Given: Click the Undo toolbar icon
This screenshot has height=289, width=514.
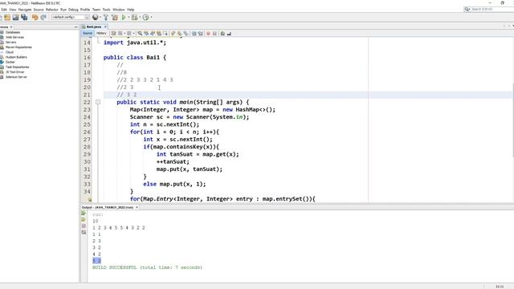Looking at the screenshot, I should [35, 18].
